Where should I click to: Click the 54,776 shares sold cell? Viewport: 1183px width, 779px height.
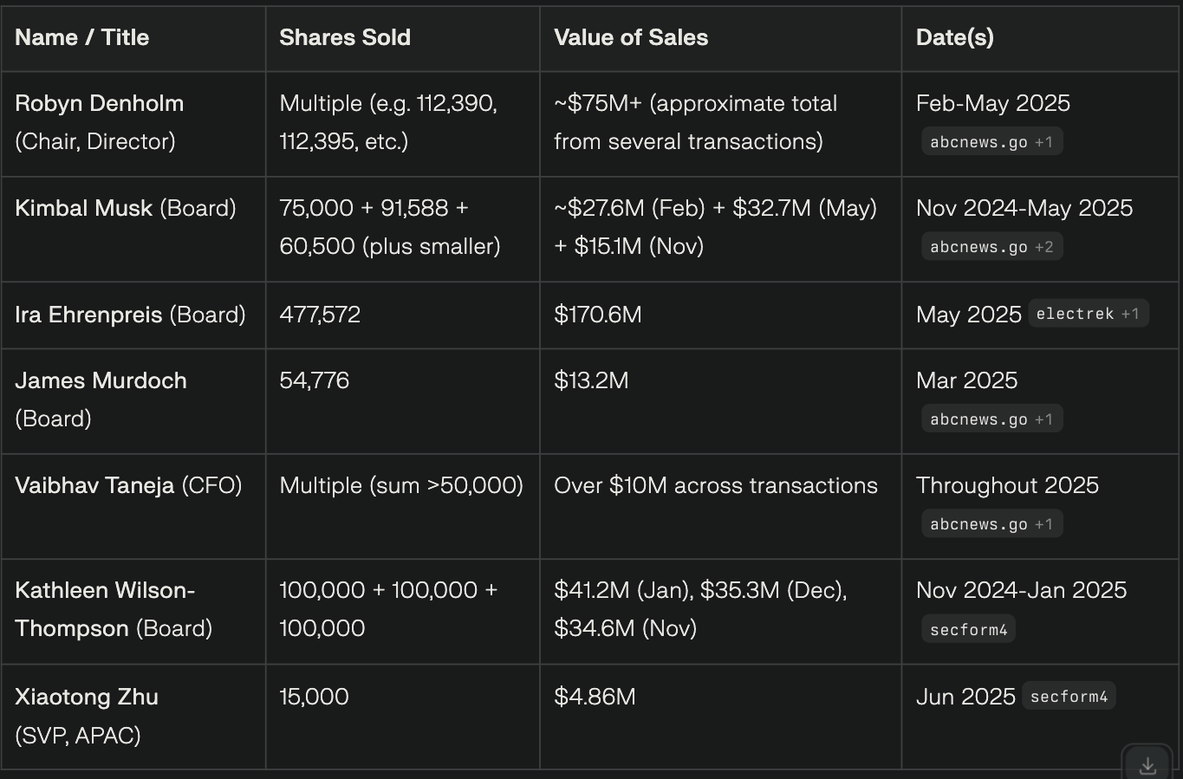click(314, 380)
